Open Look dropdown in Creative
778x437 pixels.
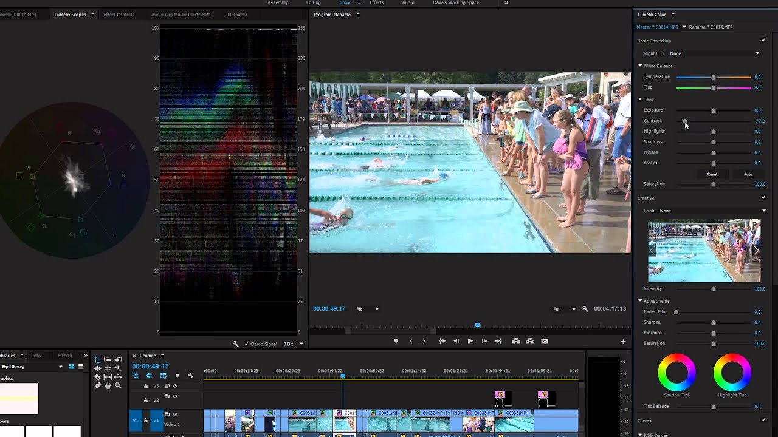714,211
